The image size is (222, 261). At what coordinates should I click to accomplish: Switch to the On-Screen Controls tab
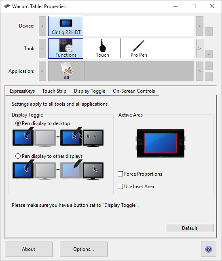click(x=134, y=91)
